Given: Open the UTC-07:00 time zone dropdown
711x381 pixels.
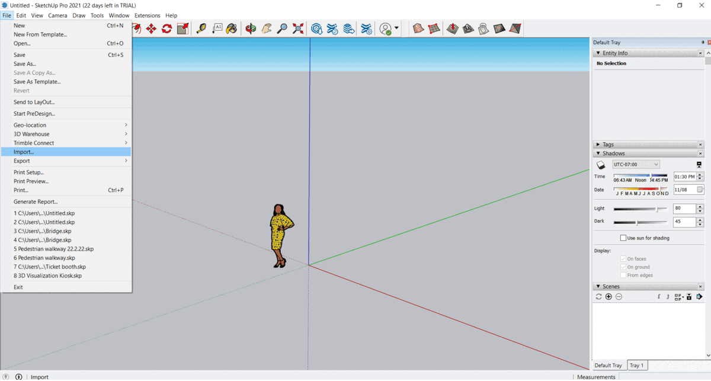Looking at the screenshot, I should pos(636,164).
